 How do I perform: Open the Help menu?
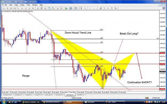[41, 5]
